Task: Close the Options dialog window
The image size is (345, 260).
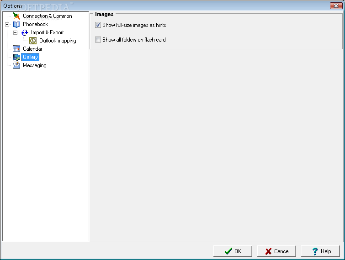Action: (336, 5)
